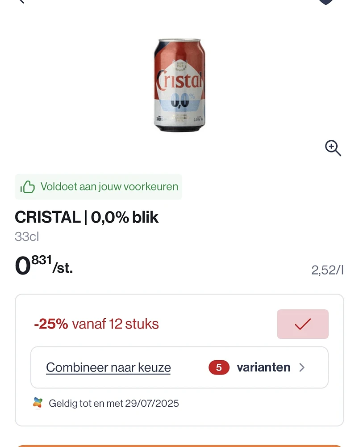Expand variants with the right chevron
The image size is (359, 447).
click(302, 367)
